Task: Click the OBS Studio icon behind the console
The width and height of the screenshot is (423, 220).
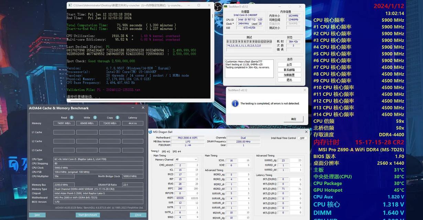Action: [x=218, y=7]
